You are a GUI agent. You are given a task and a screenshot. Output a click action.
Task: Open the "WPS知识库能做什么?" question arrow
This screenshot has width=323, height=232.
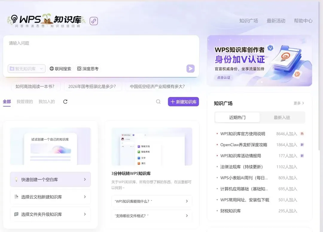click(x=187, y=201)
